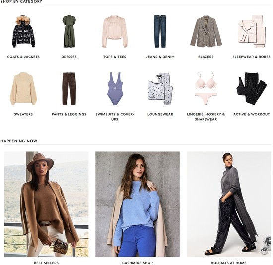Open Lingerie, Hosiery & Shapewear link
Image resolution: width=273 pixels, height=265 pixels.
pos(206,117)
